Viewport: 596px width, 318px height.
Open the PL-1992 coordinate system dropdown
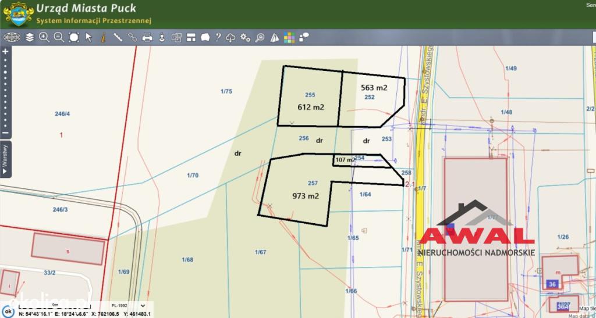click(128, 305)
